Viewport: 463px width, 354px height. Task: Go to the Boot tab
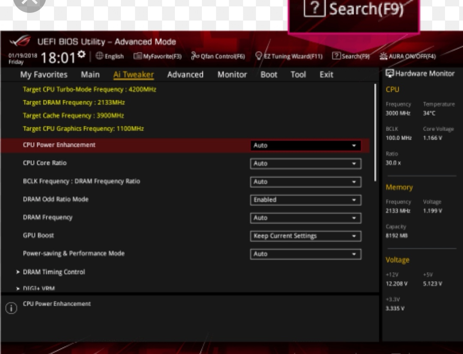point(269,75)
